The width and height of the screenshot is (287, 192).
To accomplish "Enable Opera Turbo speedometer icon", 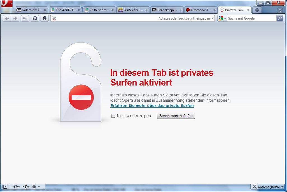I will tap(35, 187).
